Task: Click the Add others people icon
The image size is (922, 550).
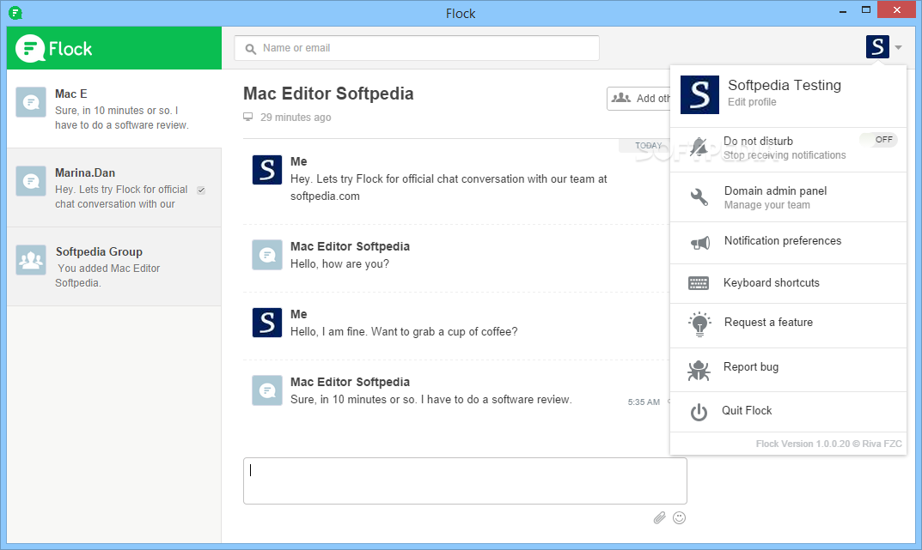Action: [x=621, y=98]
